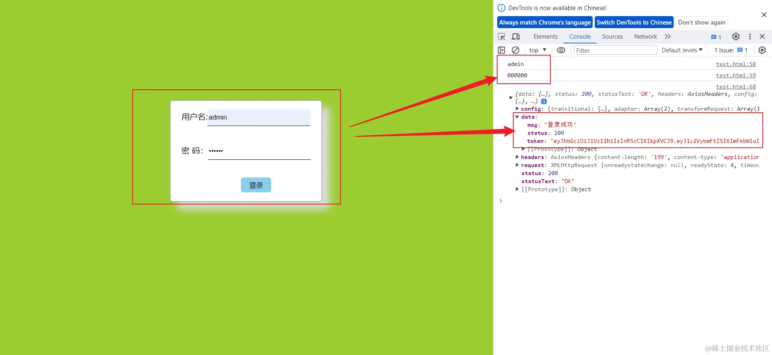Image resolution: width=772 pixels, height=355 pixels.
Task: Switch to the Network tab
Action: 645,37
